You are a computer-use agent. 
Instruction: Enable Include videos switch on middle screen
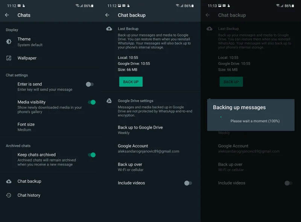coord(188,183)
